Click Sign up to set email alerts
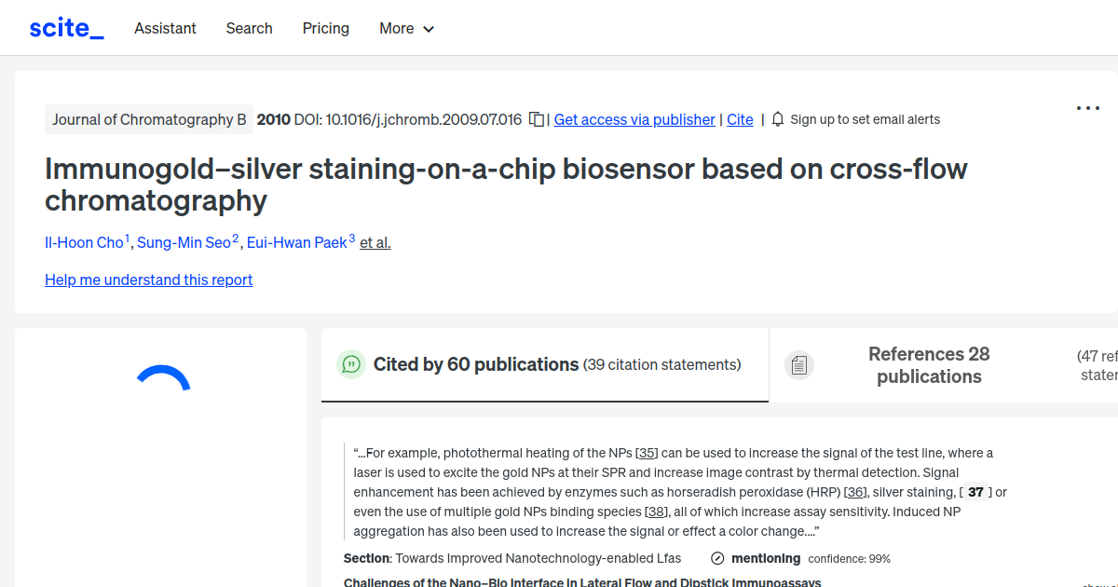This screenshot has width=1118, height=587. [x=865, y=119]
